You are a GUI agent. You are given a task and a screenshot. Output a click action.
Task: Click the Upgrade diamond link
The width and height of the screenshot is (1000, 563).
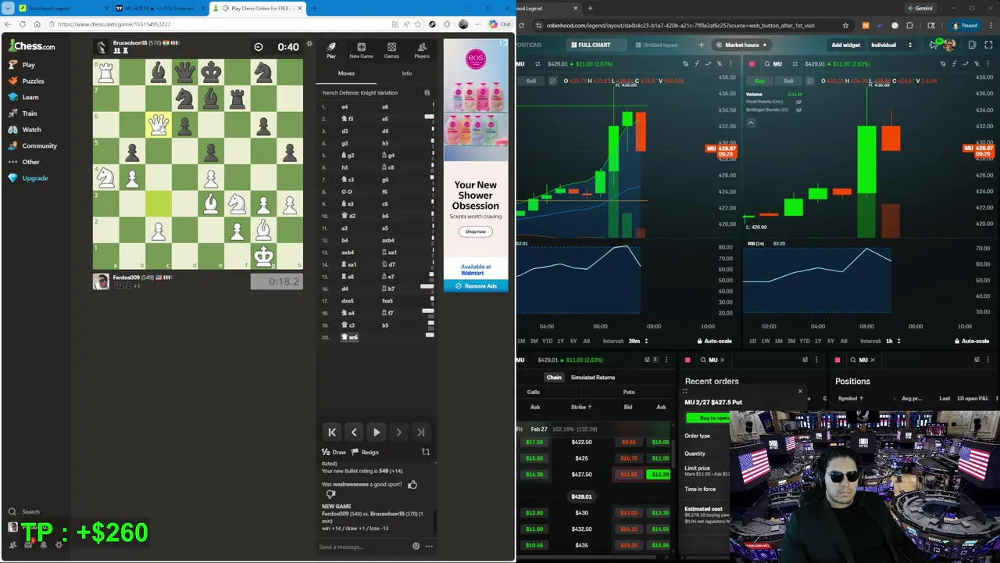pyautogui.click(x=28, y=178)
